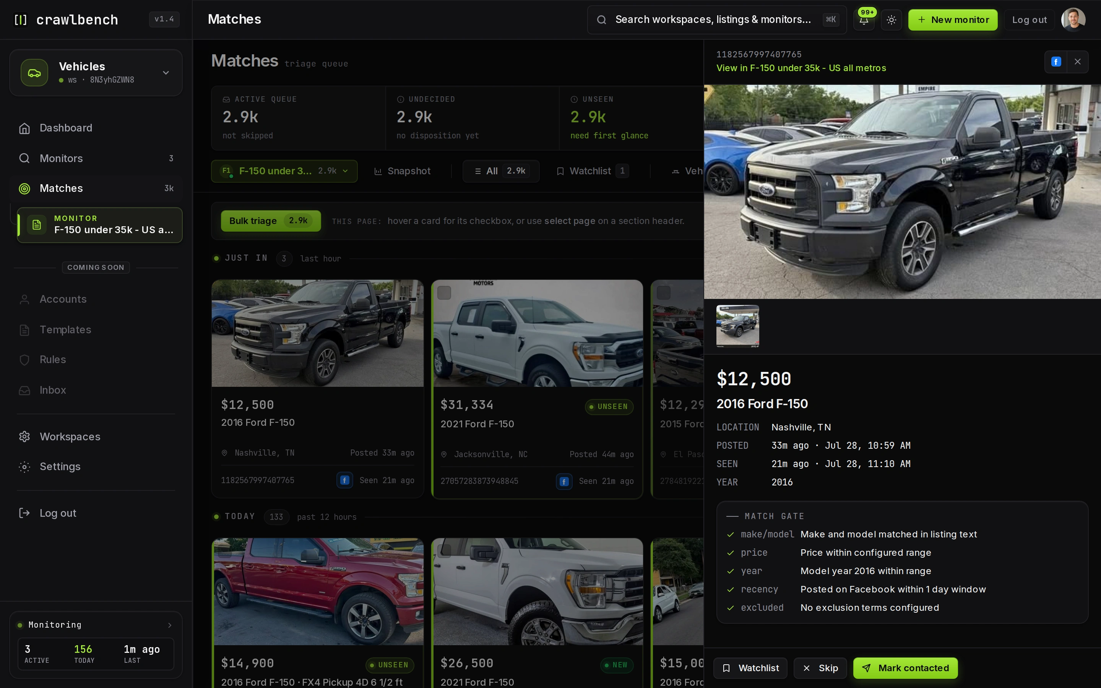The width and height of the screenshot is (1101, 688).
Task: Click the Watchlist bookmark icon in the filter bar
Action: [x=560, y=171]
